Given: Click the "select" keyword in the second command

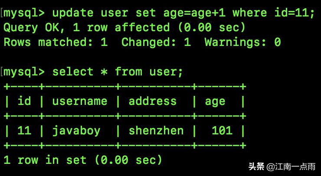Looking at the screenshot, I should click(x=73, y=72).
